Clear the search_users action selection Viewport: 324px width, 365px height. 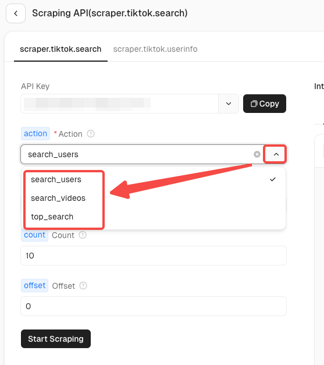[257, 154]
